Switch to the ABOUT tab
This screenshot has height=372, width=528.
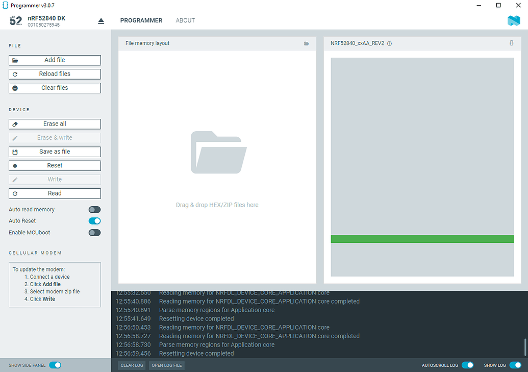[185, 20]
